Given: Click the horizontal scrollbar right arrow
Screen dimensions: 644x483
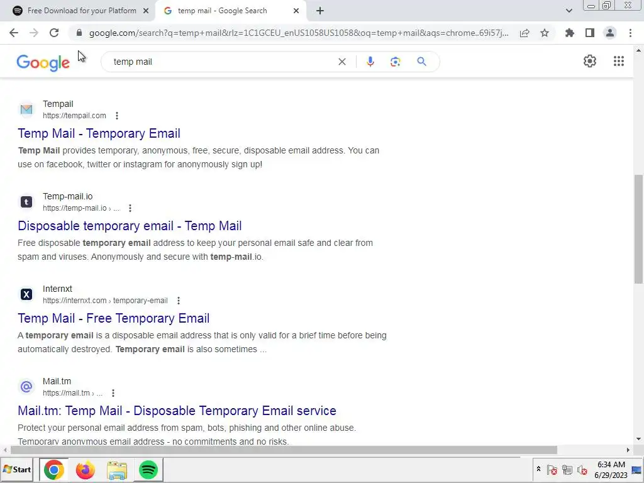Looking at the screenshot, I should pos(628,450).
